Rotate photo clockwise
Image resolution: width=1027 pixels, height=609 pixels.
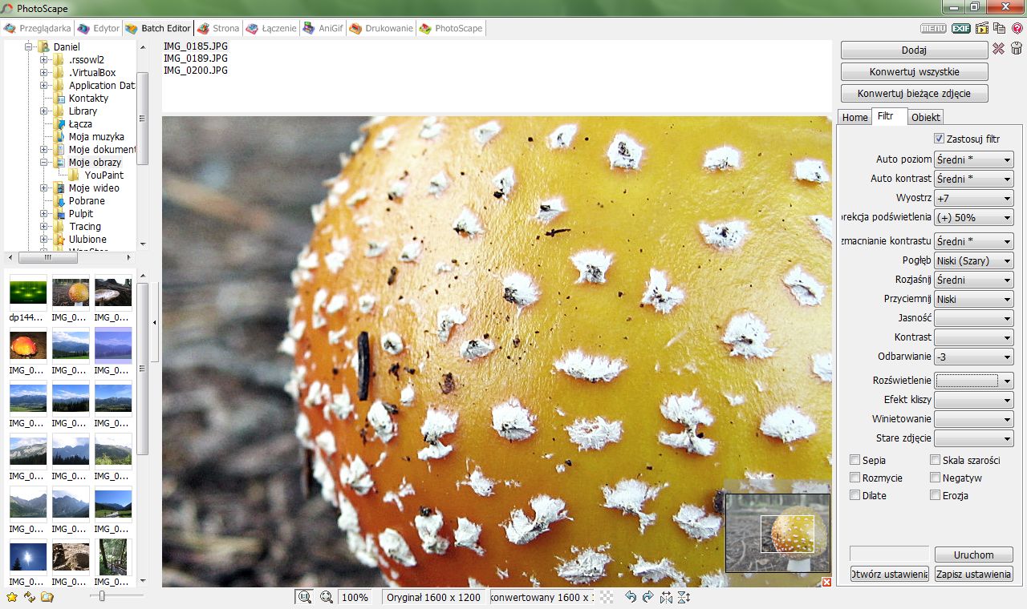point(648,597)
